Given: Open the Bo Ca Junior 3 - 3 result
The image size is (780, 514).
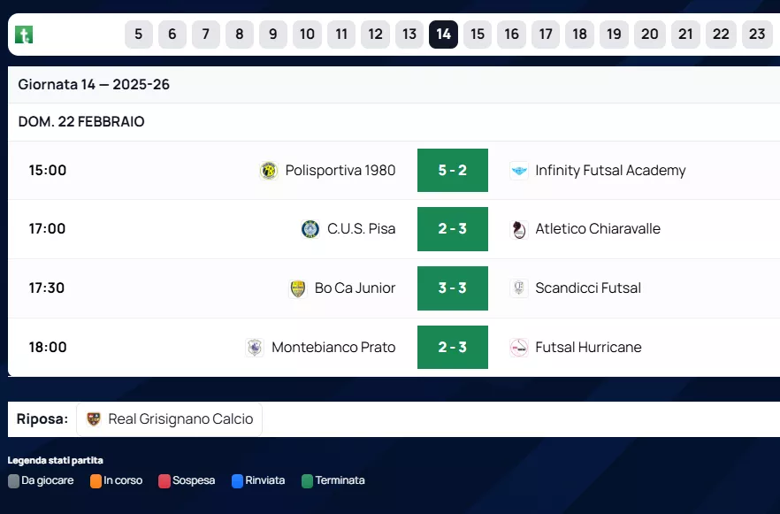Looking at the screenshot, I should 453,288.
